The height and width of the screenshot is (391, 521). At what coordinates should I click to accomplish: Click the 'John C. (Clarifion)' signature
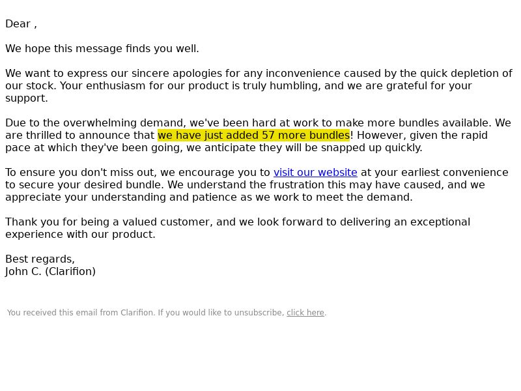point(51,272)
